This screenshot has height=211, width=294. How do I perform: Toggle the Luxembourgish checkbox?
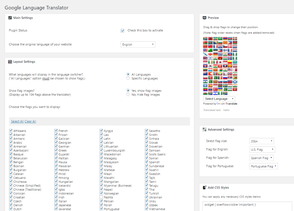(x=101, y=150)
